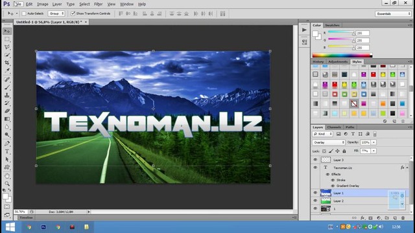The image size is (415, 233).
Task: Select the Zoom tool
Action: pos(7,184)
